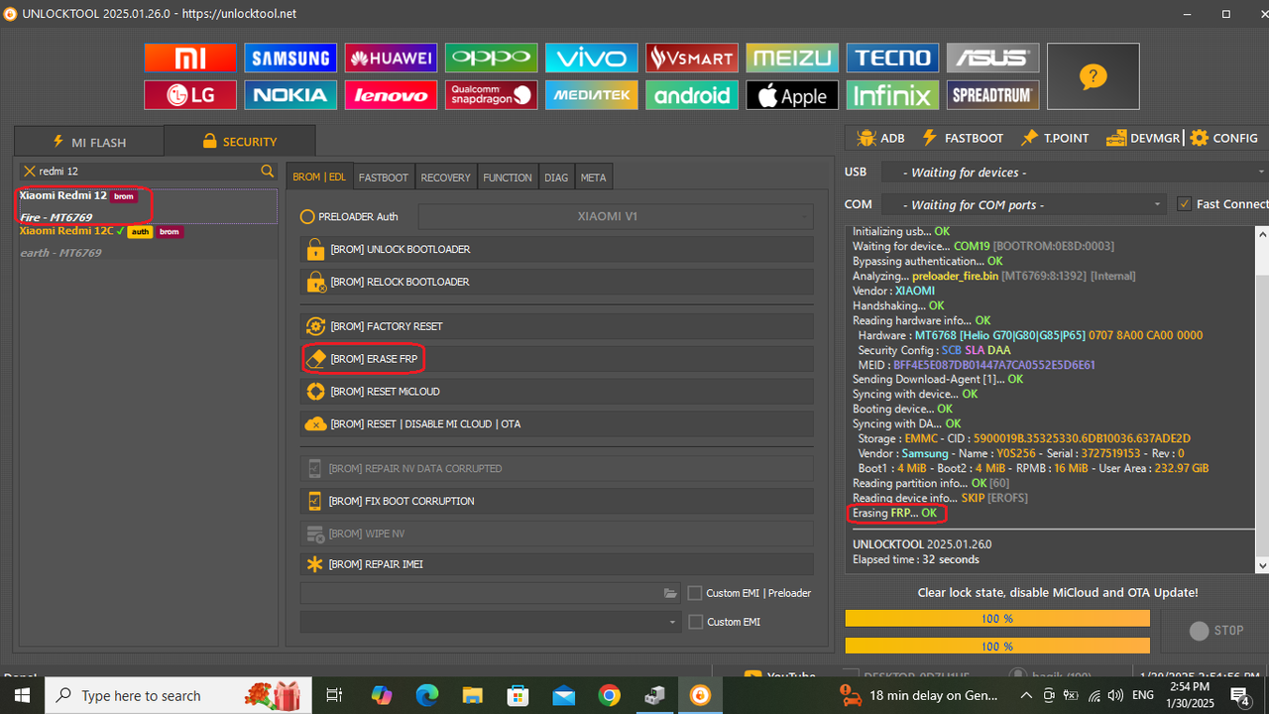Image resolution: width=1269 pixels, height=714 pixels.
Task: Open the ADB panel
Action: point(879,138)
